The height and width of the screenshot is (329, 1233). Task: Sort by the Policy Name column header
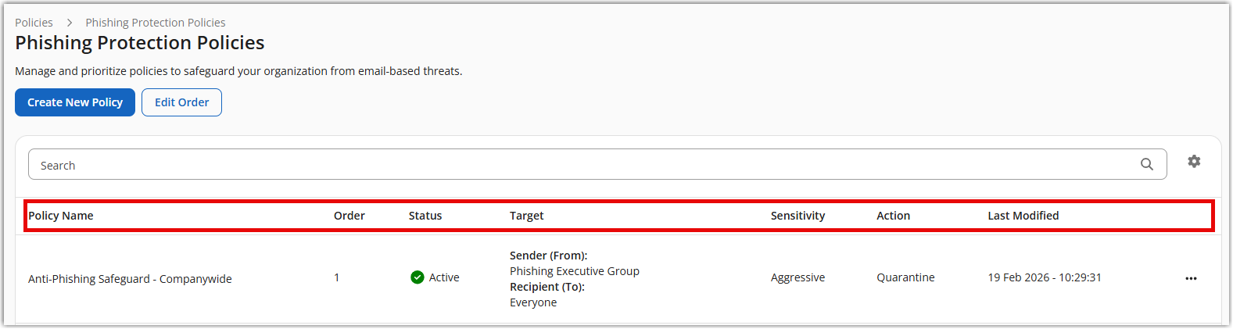[61, 216]
